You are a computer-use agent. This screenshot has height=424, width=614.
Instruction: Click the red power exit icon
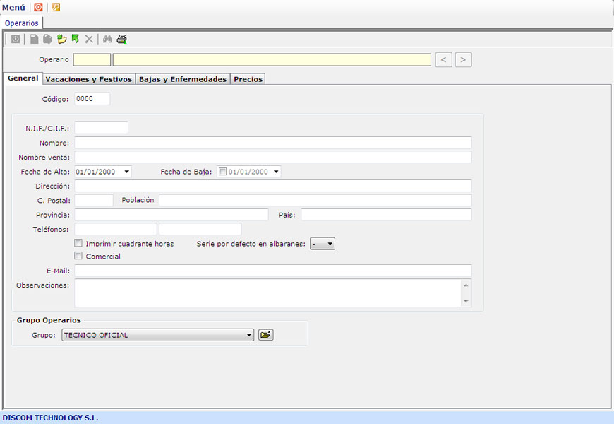point(38,7)
